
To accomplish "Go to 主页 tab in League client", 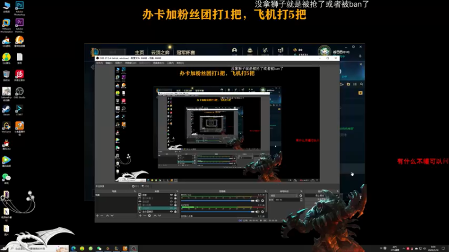I will (139, 53).
